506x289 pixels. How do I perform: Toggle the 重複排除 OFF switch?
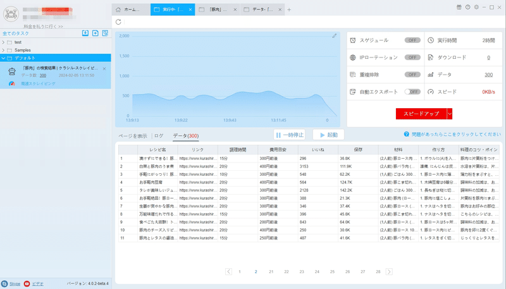click(x=412, y=75)
